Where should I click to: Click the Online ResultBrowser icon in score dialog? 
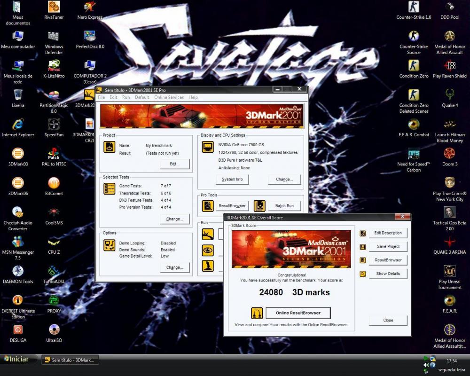257,313
